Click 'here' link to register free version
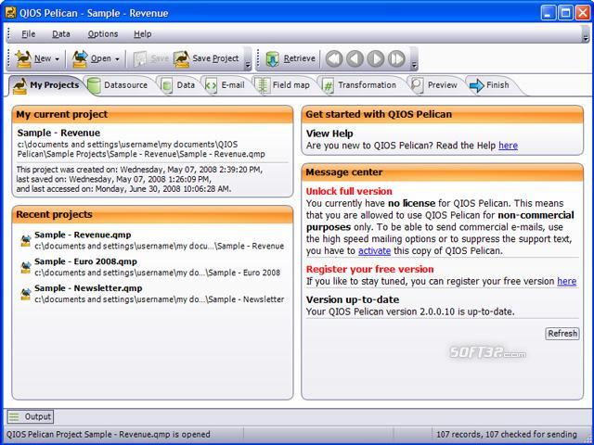 pos(567,281)
